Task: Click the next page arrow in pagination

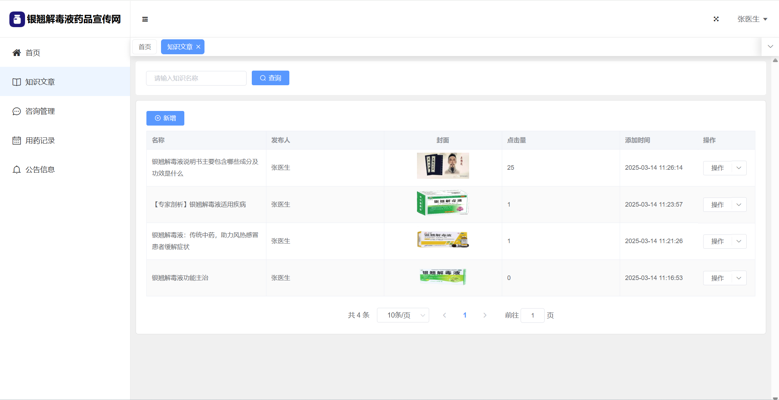Action: (485, 315)
